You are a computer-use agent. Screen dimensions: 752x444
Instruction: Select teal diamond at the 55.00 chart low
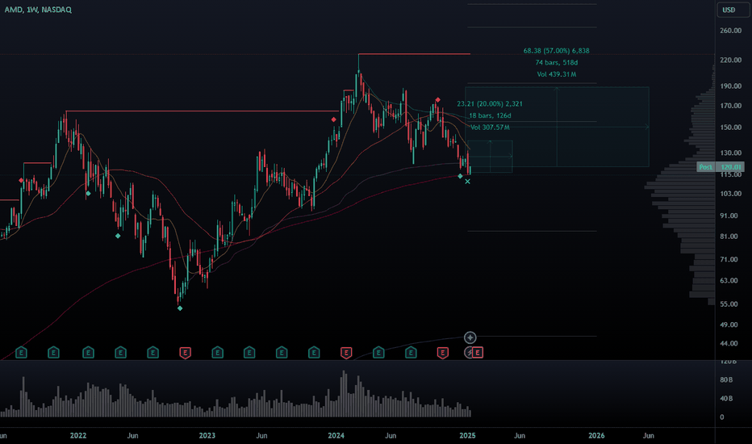click(180, 308)
